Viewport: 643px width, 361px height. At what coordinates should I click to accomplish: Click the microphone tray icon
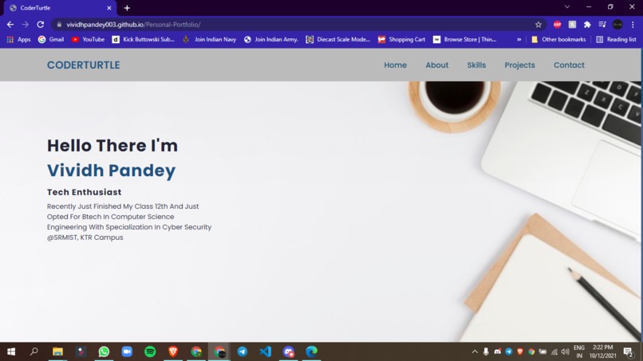tap(486, 351)
